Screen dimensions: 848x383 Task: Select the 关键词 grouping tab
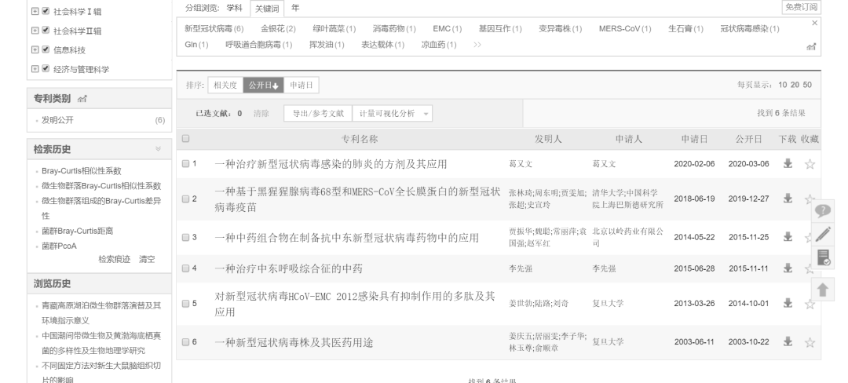[267, 9]
